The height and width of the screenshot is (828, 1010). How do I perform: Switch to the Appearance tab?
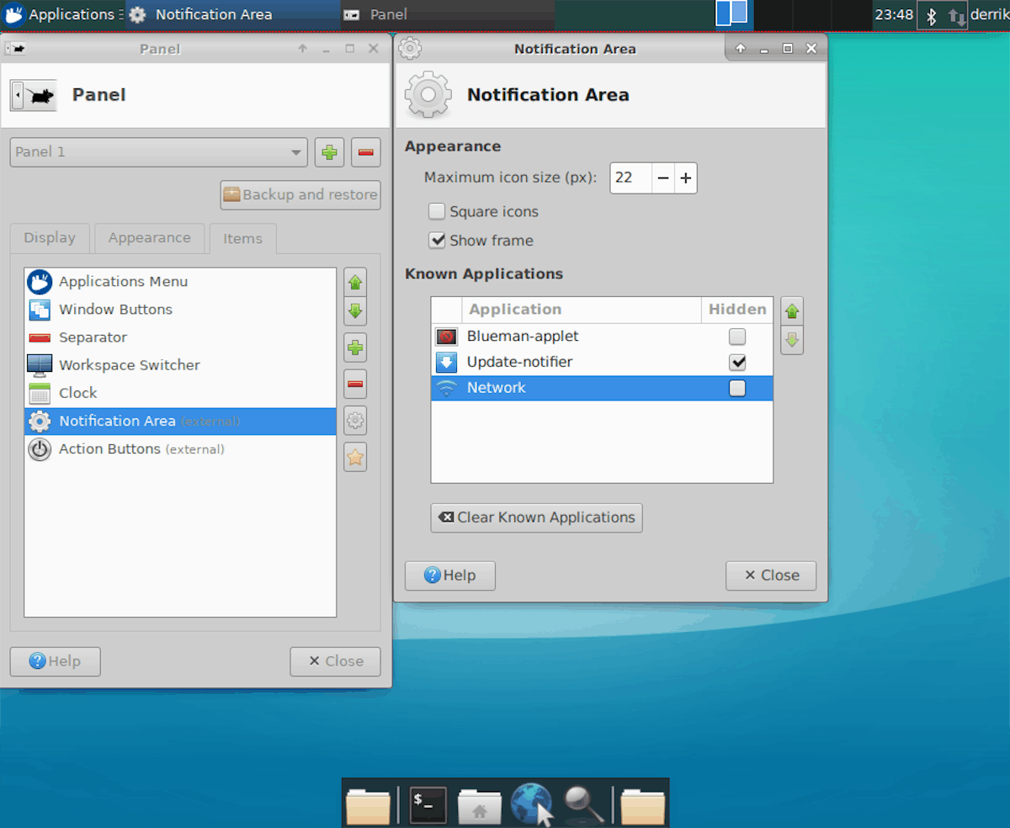click(x=149, y=238)
